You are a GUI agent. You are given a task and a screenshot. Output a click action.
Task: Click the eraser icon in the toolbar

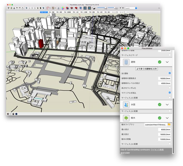(94, 8)
